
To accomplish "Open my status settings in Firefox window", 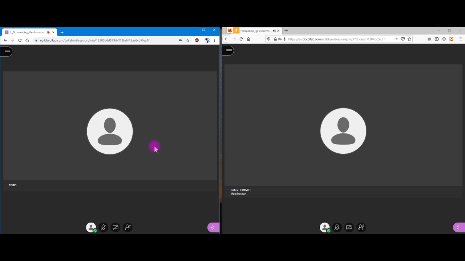I will pos(324,228).
